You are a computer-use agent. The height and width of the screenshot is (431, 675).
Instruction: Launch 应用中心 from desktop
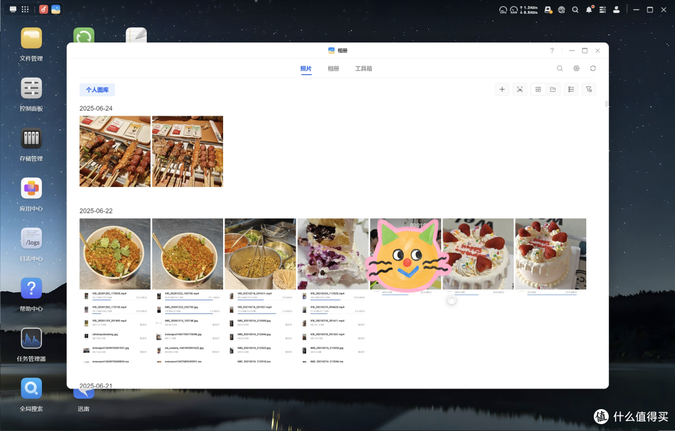pyautogui.click(x=31, y=188)
